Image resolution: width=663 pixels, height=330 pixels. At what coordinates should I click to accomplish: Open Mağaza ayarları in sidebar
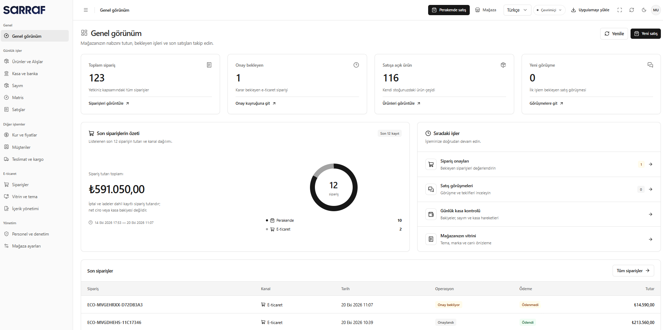35,246
